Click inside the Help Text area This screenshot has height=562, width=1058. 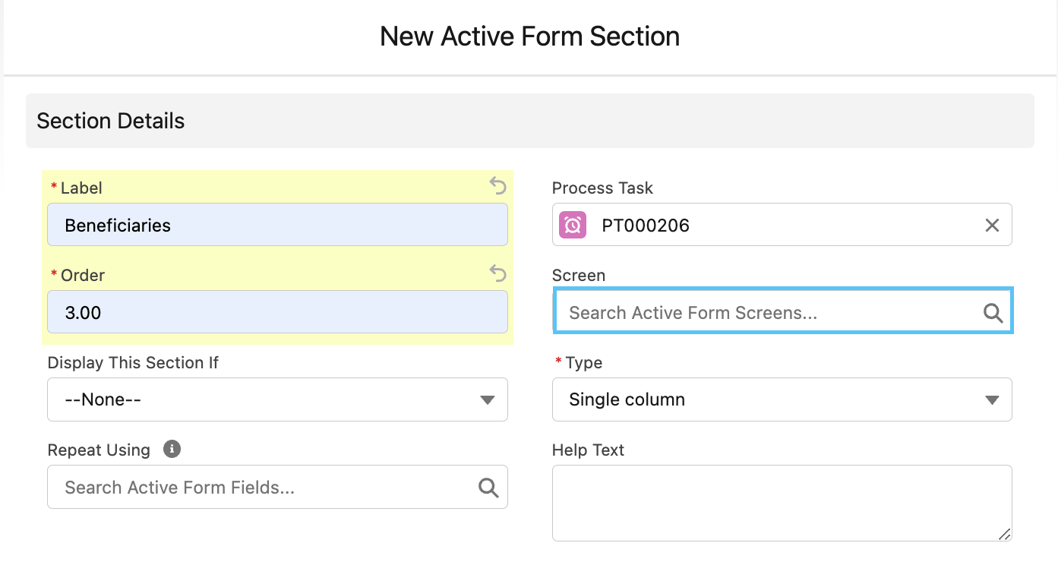click(782, 501)
